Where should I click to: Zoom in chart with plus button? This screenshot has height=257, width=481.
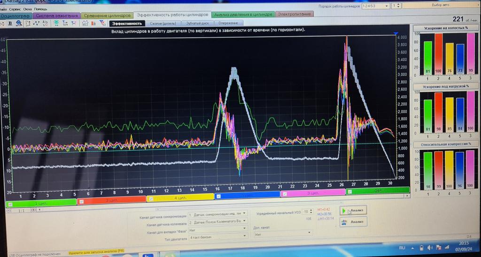(x=33, y=210)
